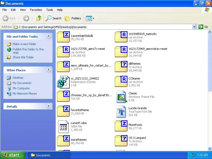Click the system tray network icon
Image resolution: width=212 pixels, height=159 pixels.
192,155
